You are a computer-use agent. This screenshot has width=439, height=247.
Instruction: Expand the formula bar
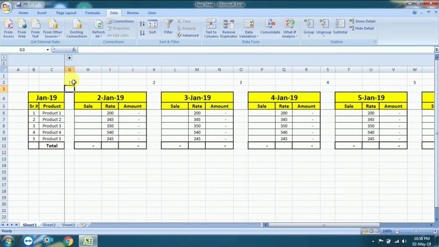click(x=436, y=50)
